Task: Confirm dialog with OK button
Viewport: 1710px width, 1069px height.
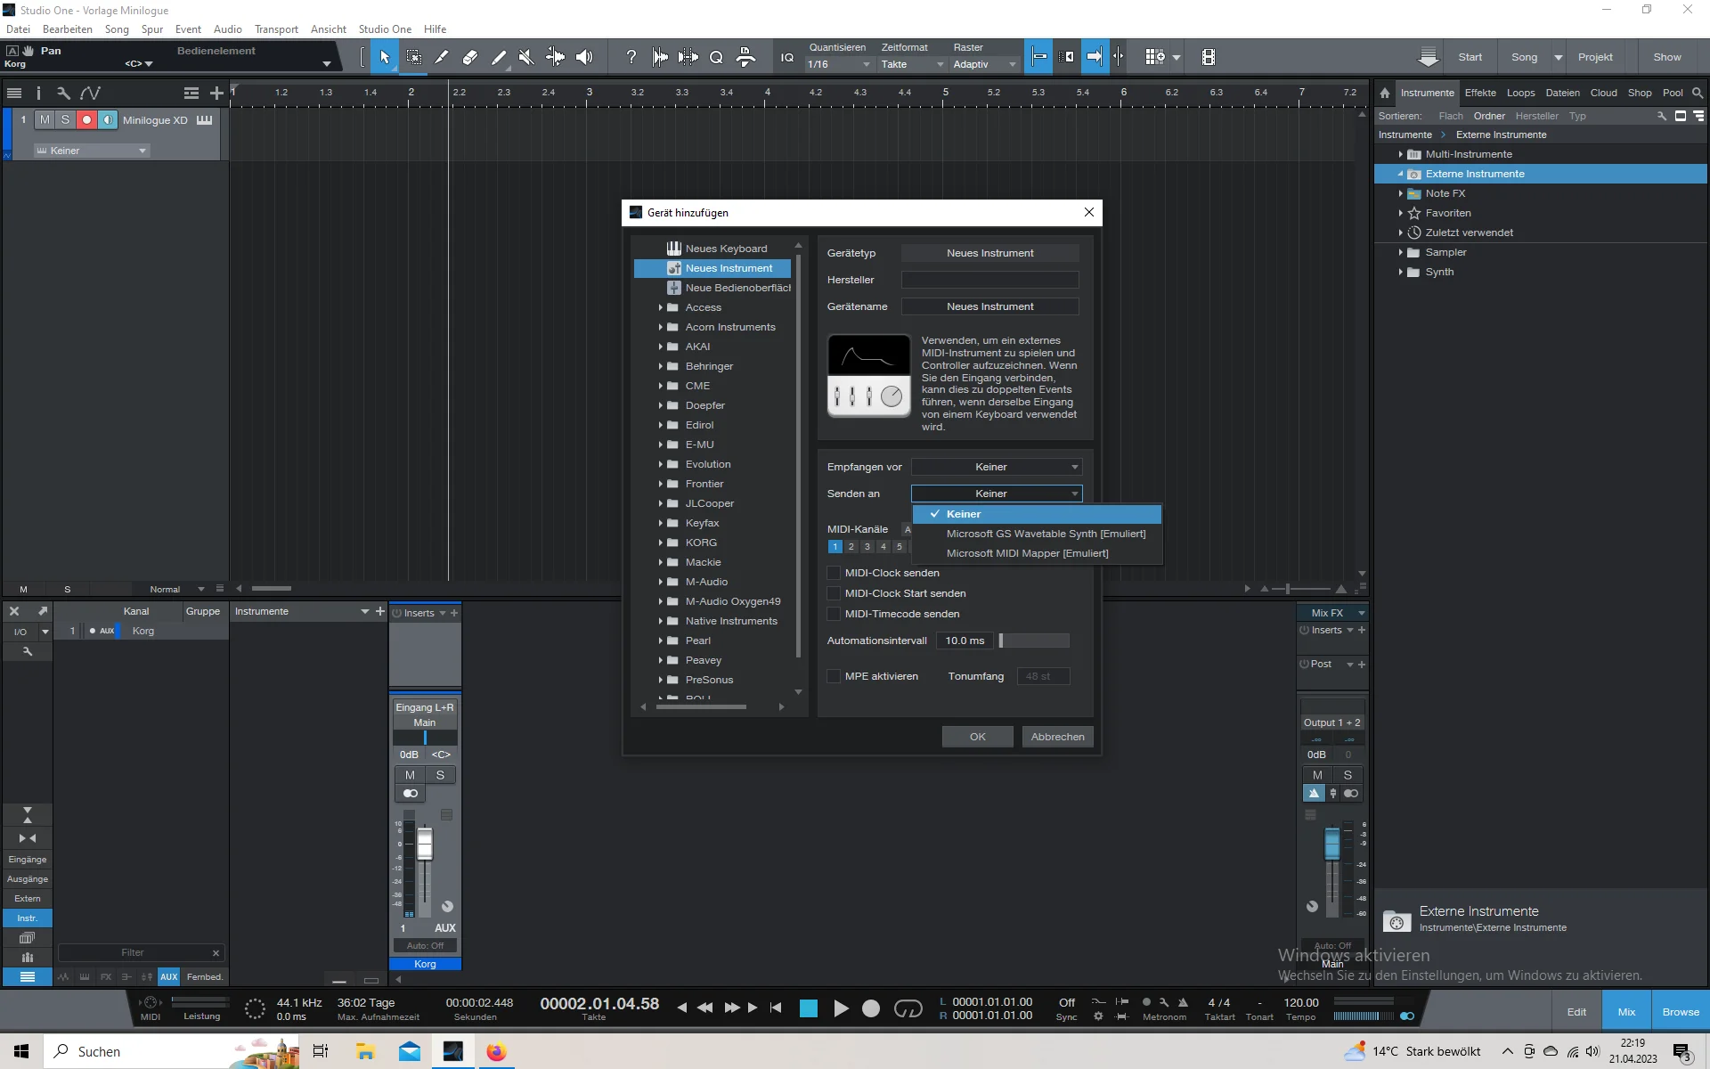Action: click(977, 737)
